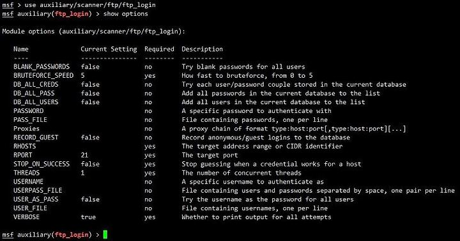Click the 'show options' command text
The height and width of the screenshot is (241, 460).
coord(126,14)
